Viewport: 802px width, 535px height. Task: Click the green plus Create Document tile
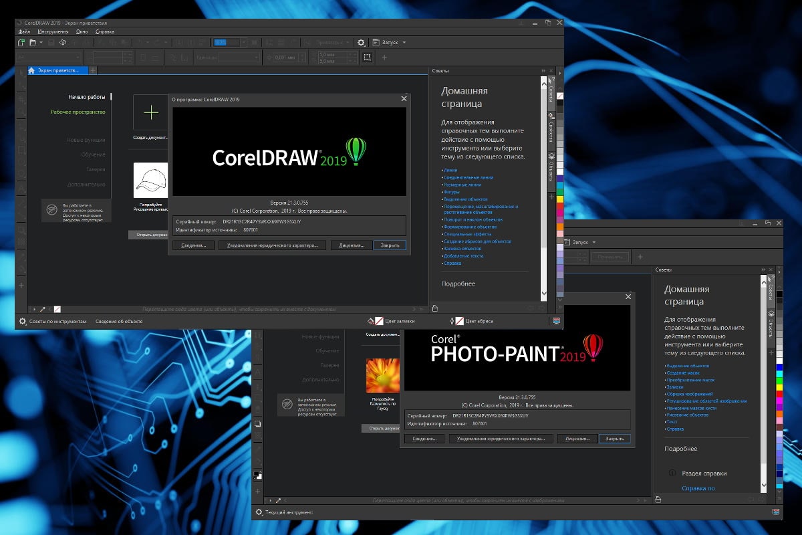pos(151,112)
